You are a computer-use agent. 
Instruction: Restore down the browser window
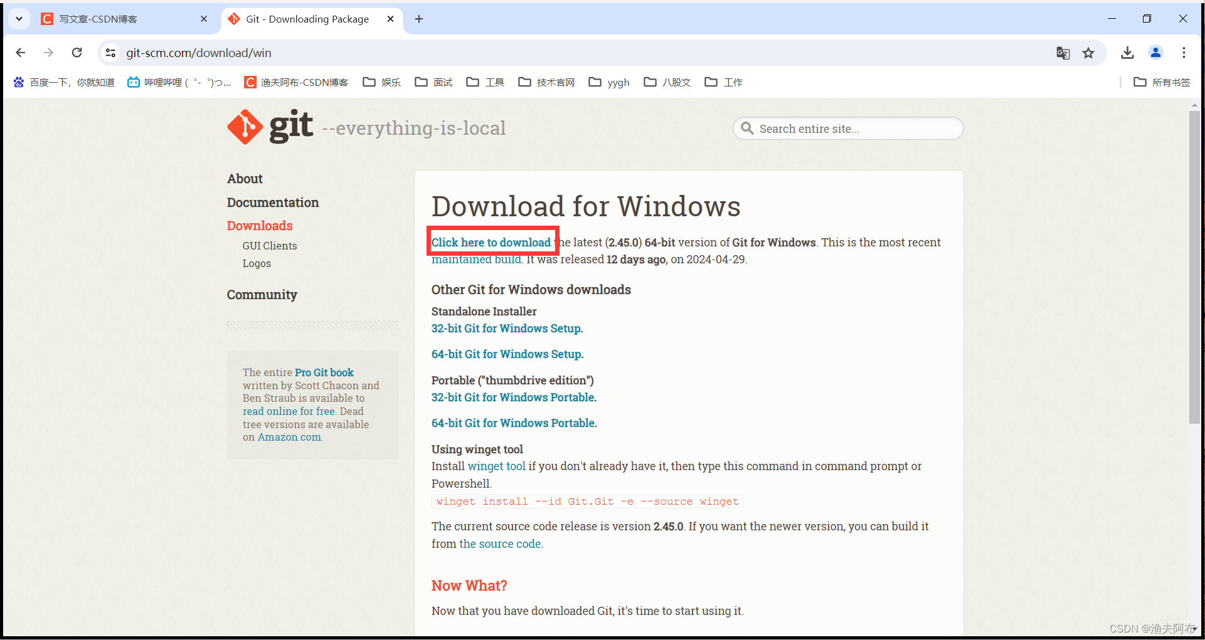(x=1147, y=19)
